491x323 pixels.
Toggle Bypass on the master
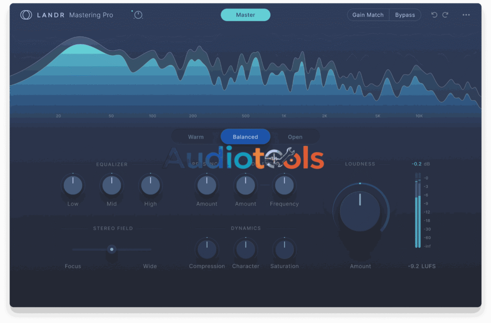click(405, 15)
